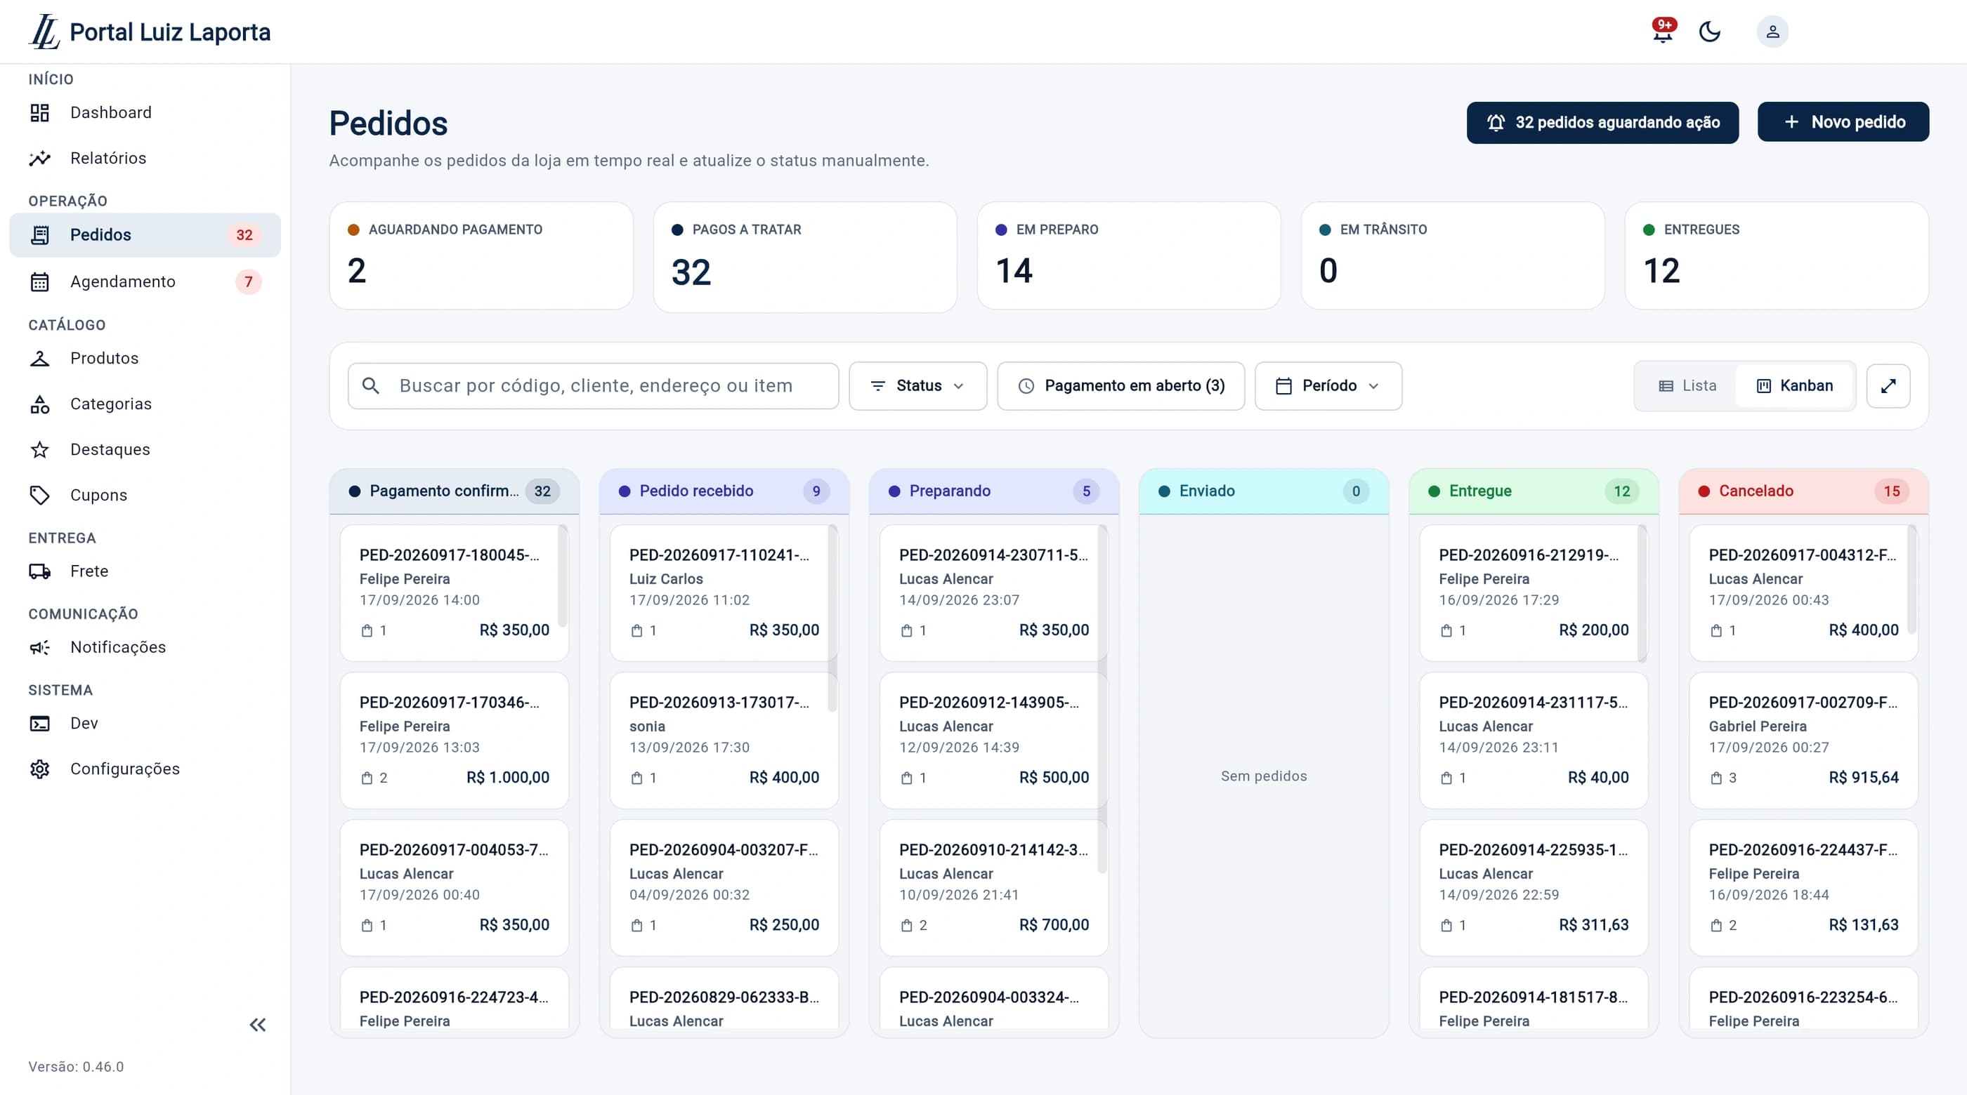
Task: Click the Relatórios chart icon
Action: point(40,158)
